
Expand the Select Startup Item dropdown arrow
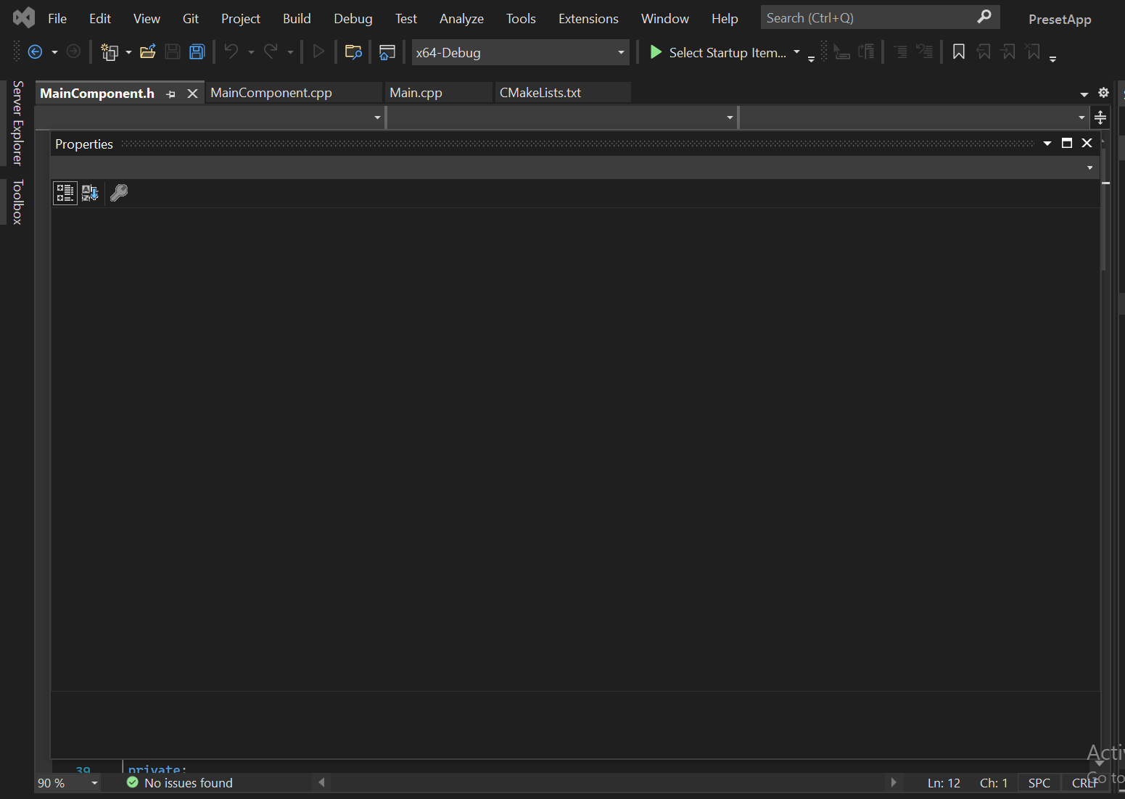[796, 52]
